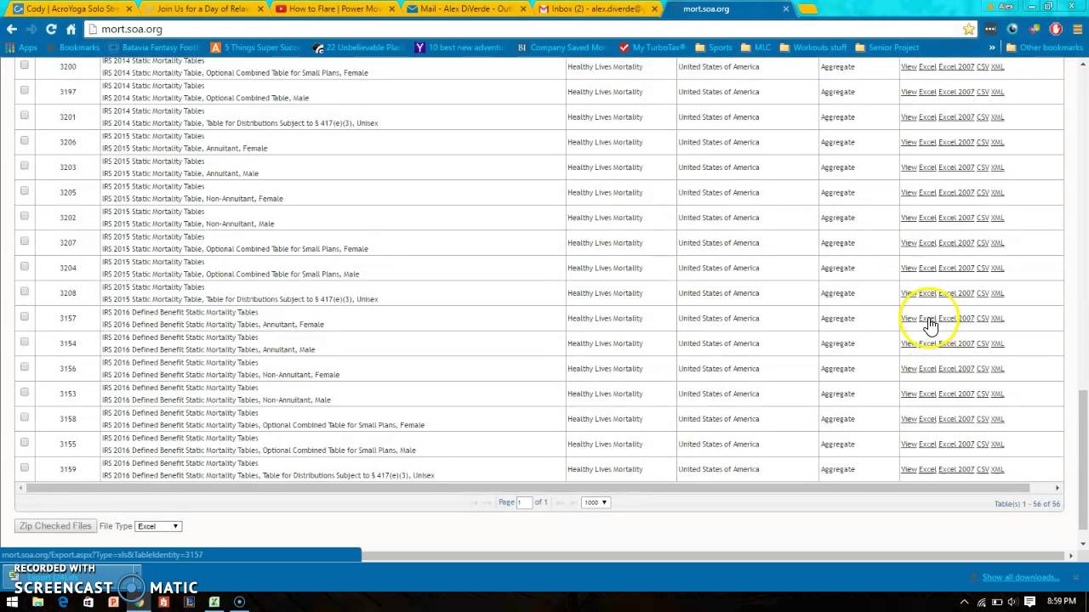Check the box for table 3157
Screen dimensions: 1089x612
24,317
